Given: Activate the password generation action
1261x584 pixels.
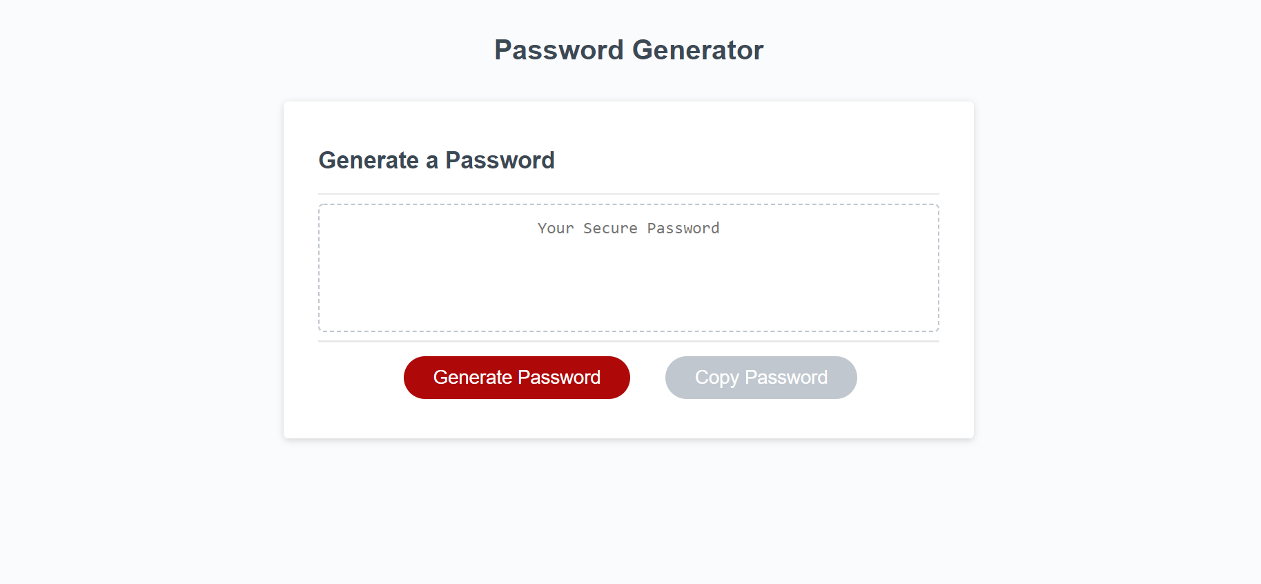Looking at the screenshot, I should (516, 377).
